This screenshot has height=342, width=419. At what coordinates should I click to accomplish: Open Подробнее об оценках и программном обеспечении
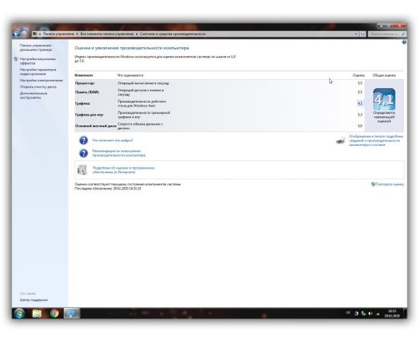pyautogui.click(x=123, y=170)
